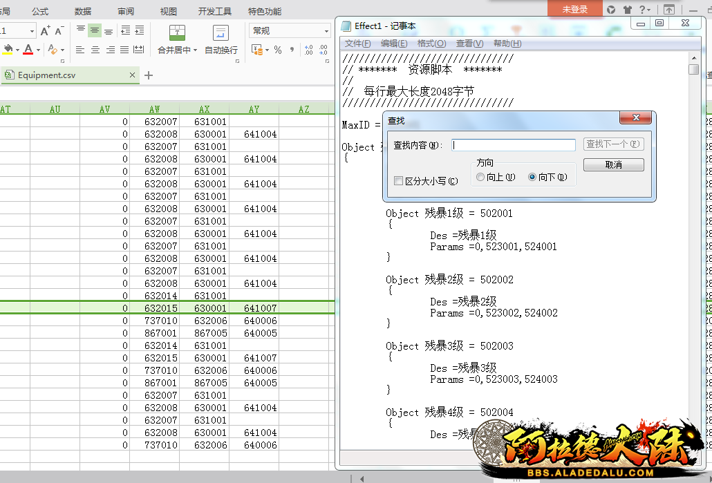Viewport: 712px width, 483px height.
Task: Open the 常规 number format dropdown
Action: [x=326, y=31]
